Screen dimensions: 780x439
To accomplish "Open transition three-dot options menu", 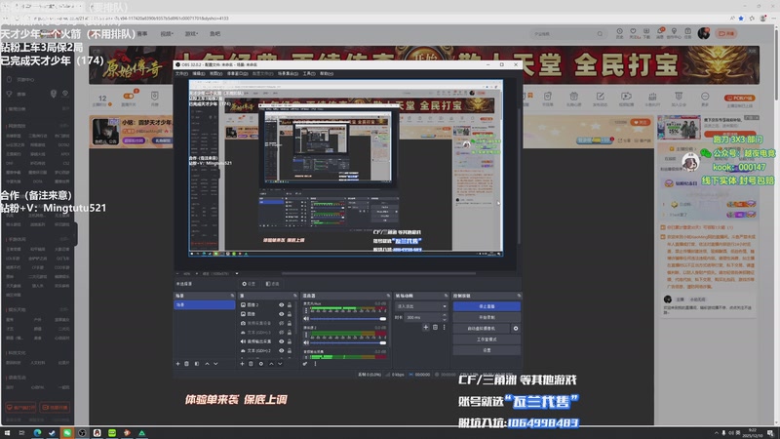I will pyautogui.click(x=445, y=327).
